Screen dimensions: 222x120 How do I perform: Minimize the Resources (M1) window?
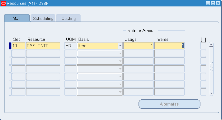tap(208, 3)
